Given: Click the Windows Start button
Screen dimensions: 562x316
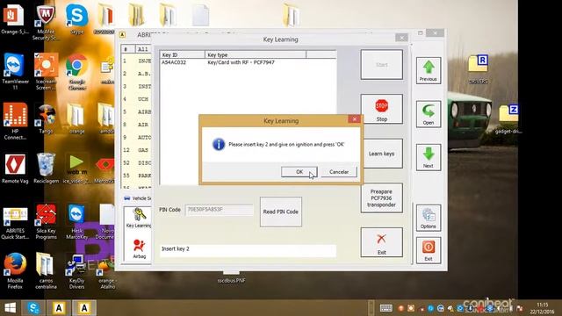Looking at the screenshot, I should 10,308.
